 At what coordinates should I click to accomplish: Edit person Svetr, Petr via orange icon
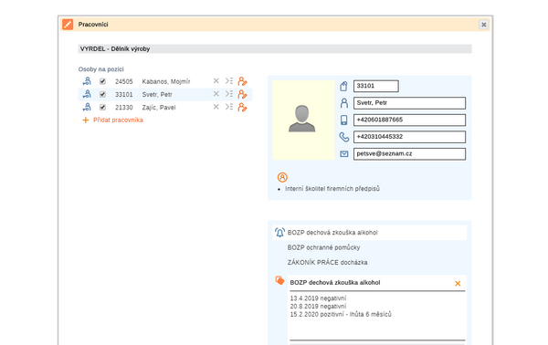(x=242, y=94)
